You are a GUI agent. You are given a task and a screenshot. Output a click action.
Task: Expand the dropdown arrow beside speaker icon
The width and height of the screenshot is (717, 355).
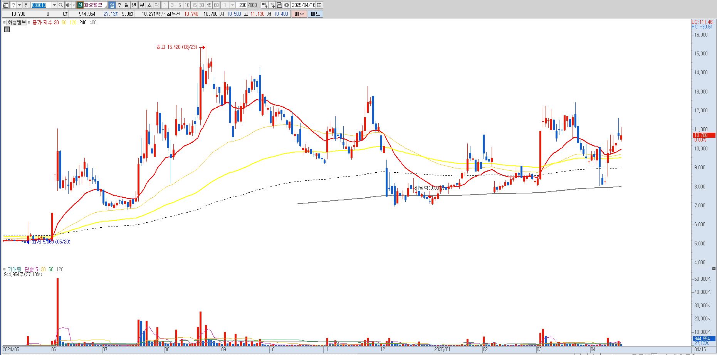pyautogui.click(x=74, y=5)
